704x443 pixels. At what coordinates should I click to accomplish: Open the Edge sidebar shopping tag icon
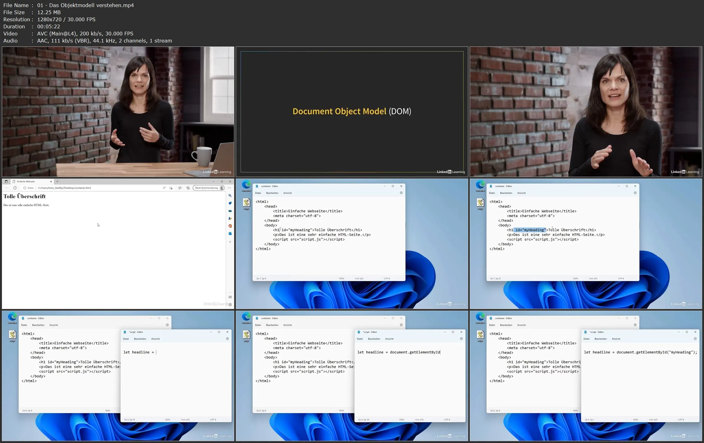pos(230,203)
